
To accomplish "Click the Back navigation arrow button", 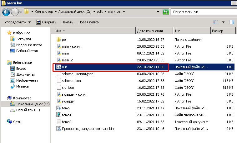I will [x=6, y=12].
